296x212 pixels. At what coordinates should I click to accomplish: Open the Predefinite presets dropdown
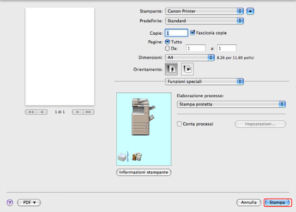204,21
